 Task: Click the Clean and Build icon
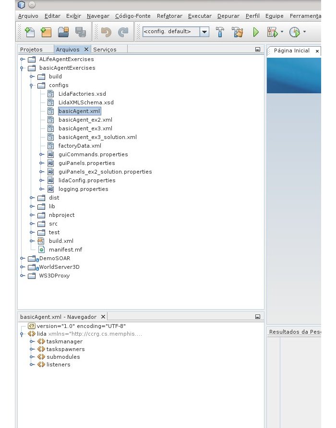(238, 32)
